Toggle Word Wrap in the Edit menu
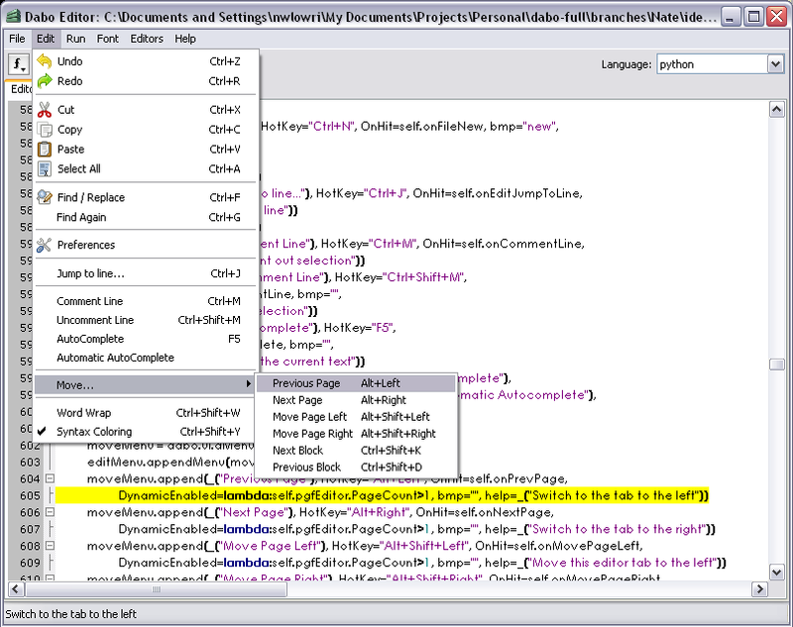This screenshot has height=627, width=793. [84, 413]
